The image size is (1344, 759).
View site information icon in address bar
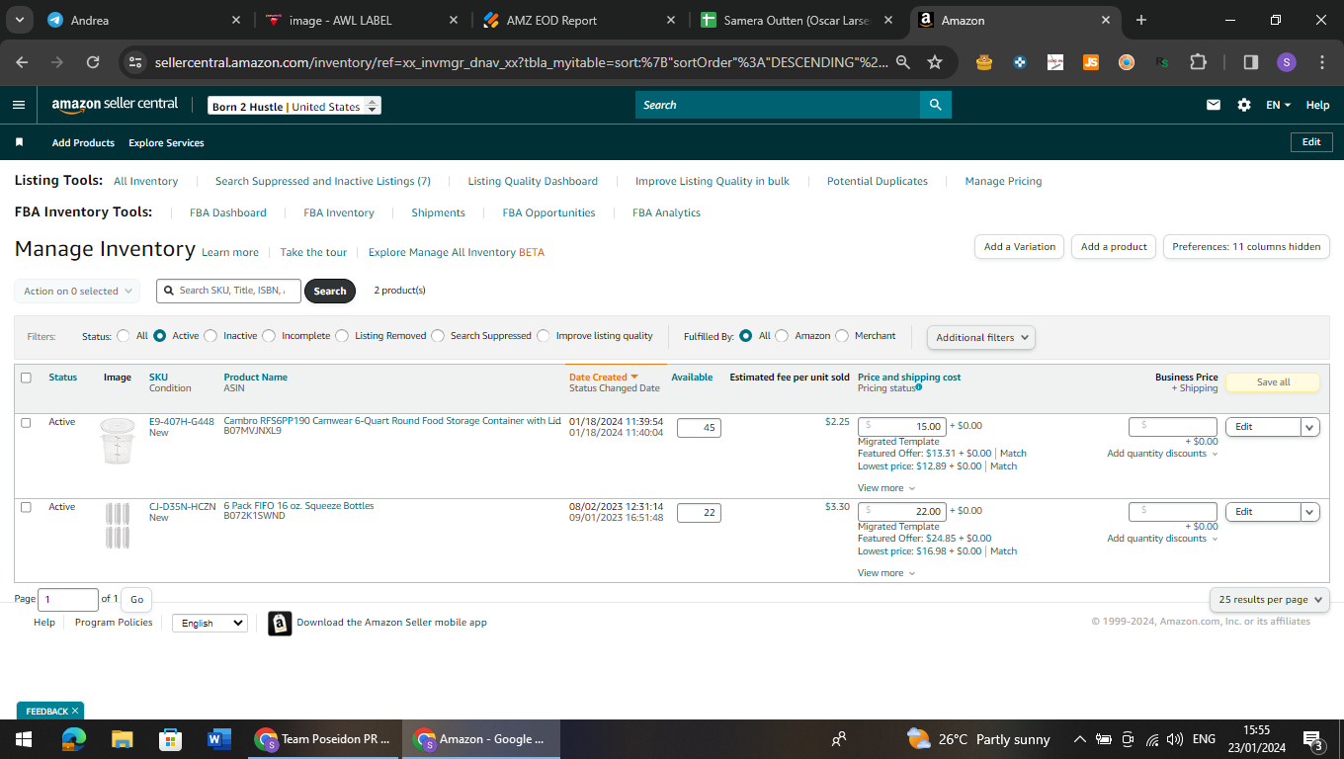coord(135,62)
